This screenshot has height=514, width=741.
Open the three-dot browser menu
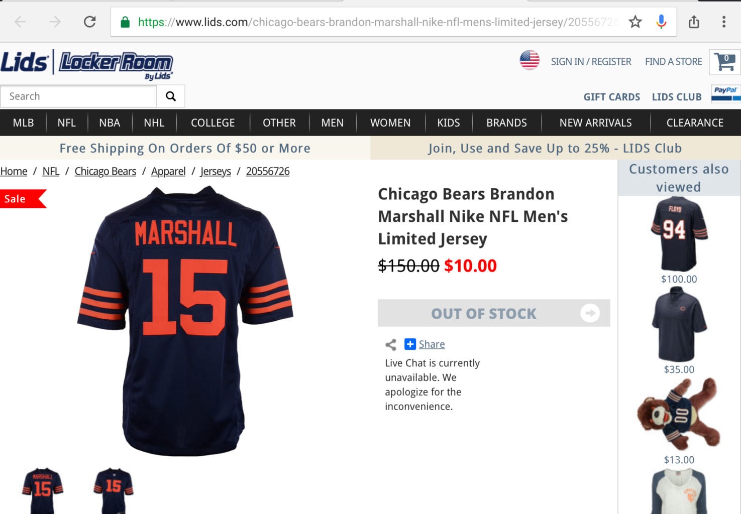[x=723, y=22]
